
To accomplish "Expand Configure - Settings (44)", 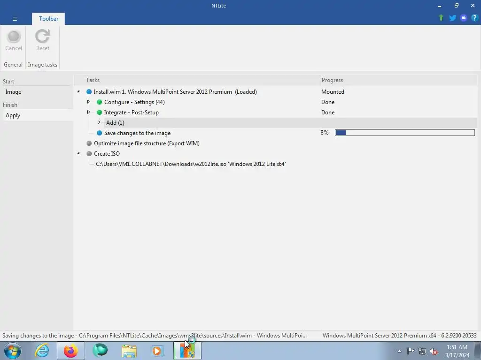I will click(x=88, y=102).
